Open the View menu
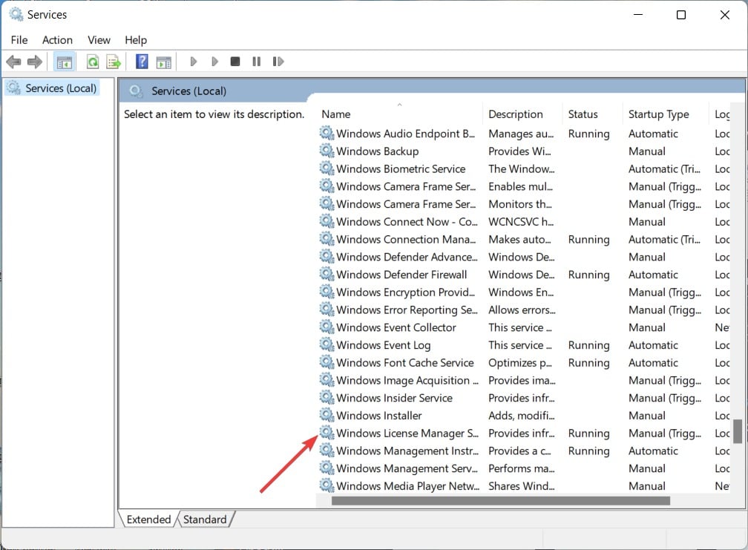This screenshot has width=748, height=550. click(99, 40)
